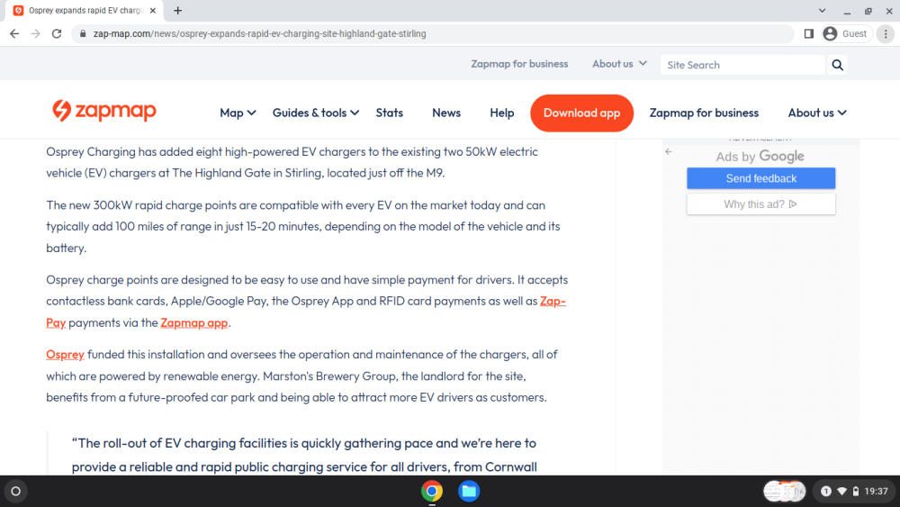The height and width of the screenshot is (507, 900).
Task: Click the Ads by Google label
Action: (760, 156)
